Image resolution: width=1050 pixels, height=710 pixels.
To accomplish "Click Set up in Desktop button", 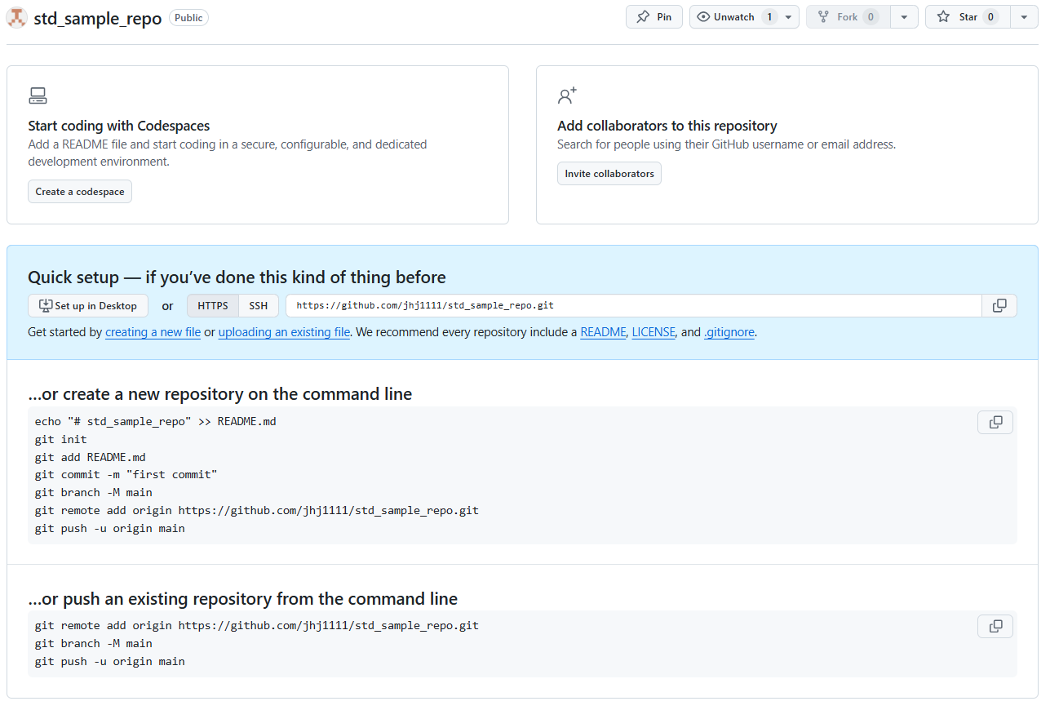I will pos(88,306).
